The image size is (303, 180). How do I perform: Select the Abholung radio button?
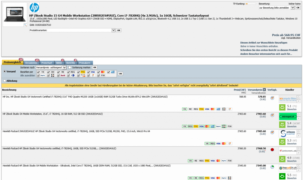click(x=4, y=81)
